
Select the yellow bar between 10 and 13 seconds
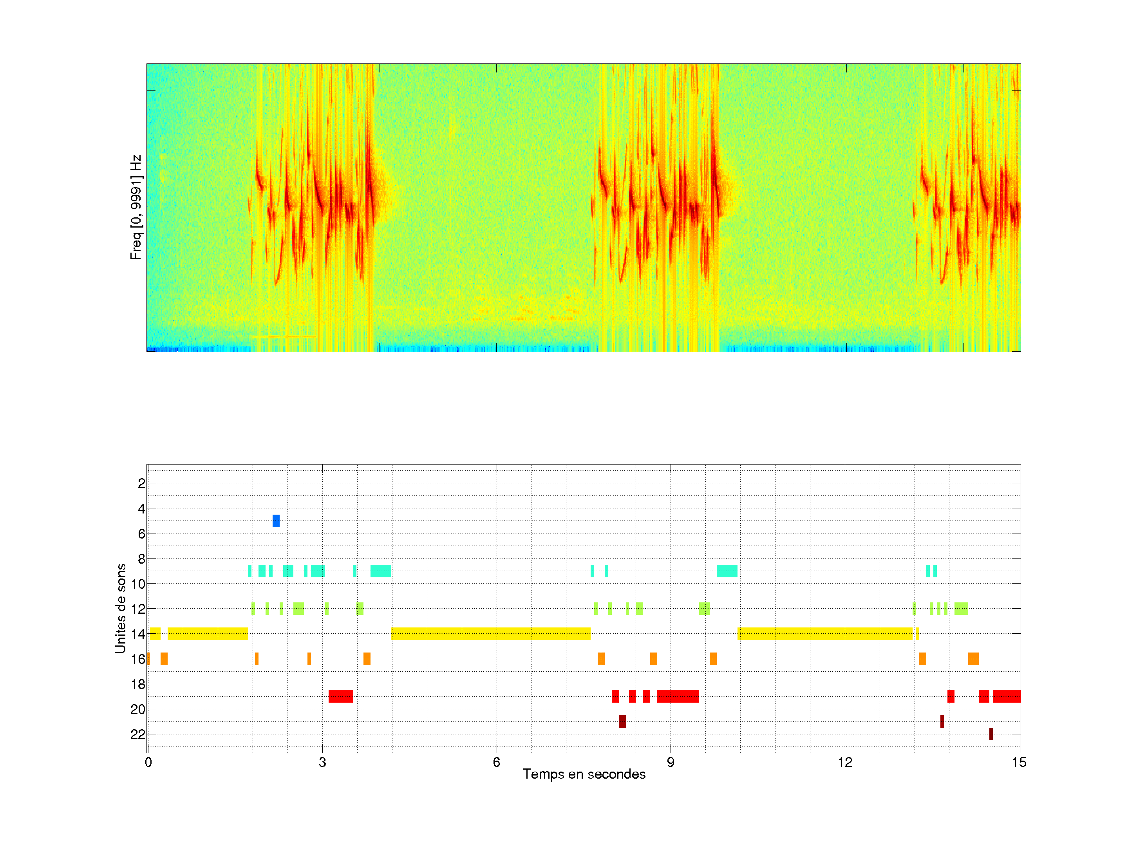coord(824,634)
